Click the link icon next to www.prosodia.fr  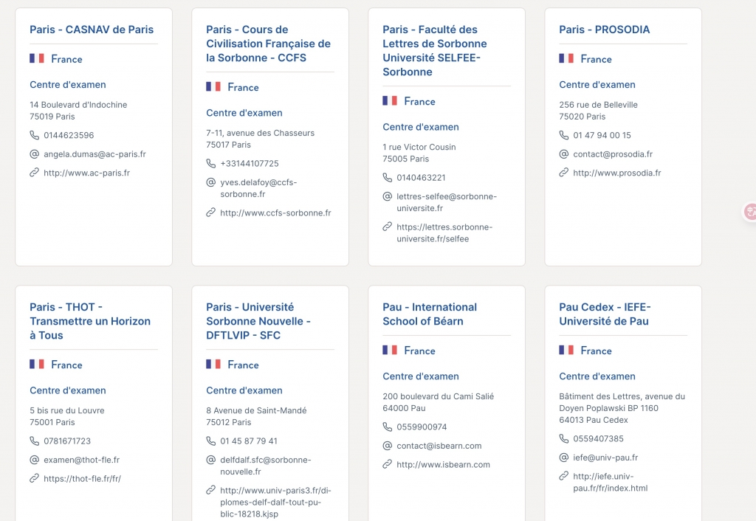(x=563, y=173)
